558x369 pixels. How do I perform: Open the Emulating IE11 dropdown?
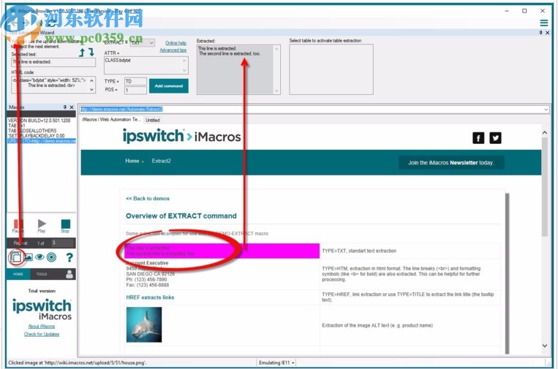tap(276, 362)
